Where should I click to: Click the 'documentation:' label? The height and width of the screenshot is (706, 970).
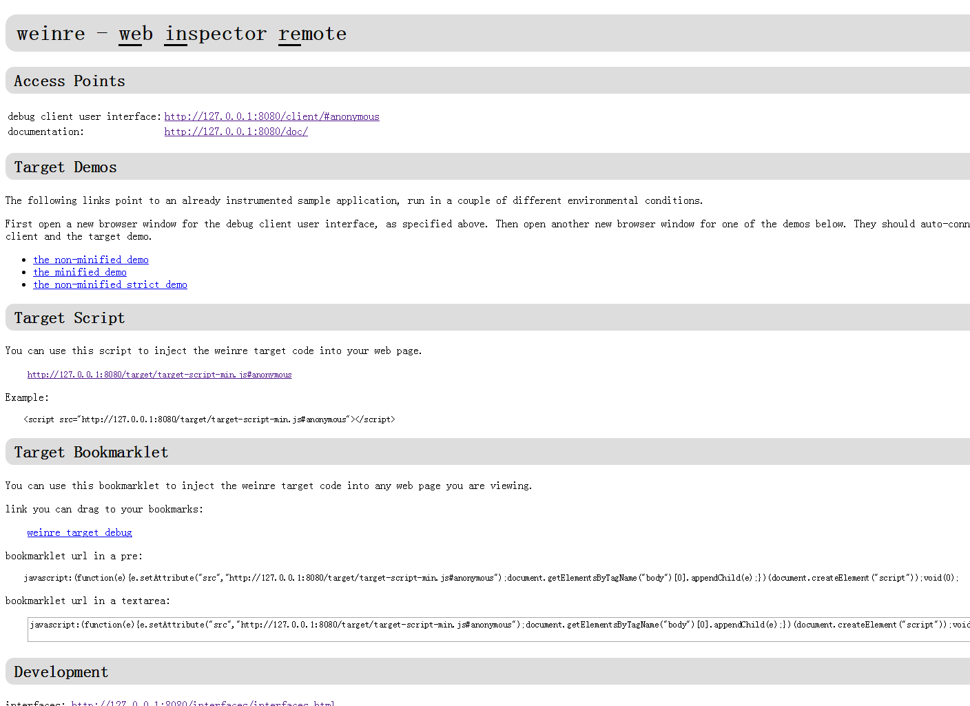pyautogui.click(x=45, y=132)
